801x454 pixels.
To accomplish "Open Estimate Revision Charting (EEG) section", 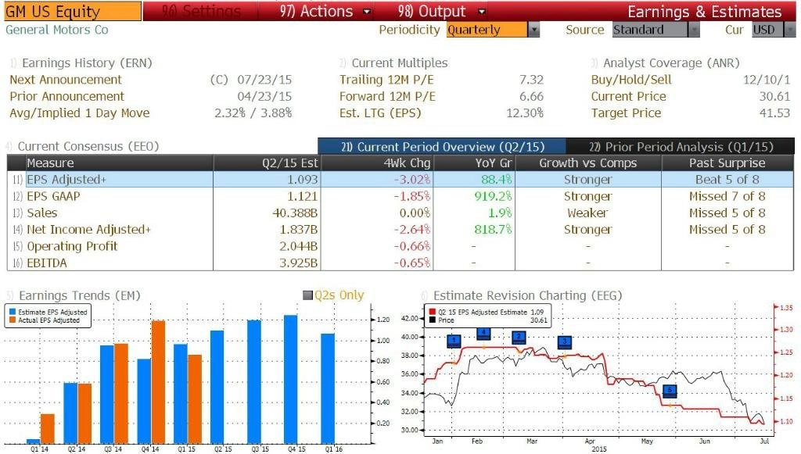I will 522,296.
